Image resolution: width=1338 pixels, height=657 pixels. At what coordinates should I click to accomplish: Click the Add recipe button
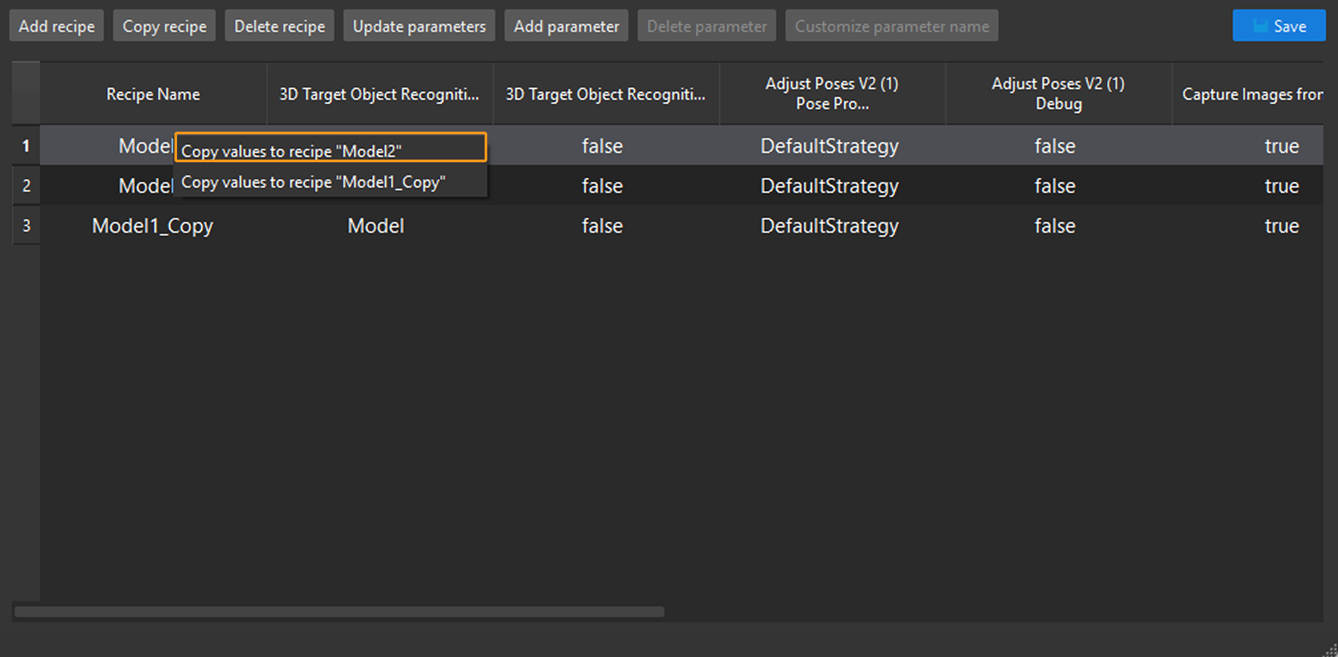click(x=56, y=25)
